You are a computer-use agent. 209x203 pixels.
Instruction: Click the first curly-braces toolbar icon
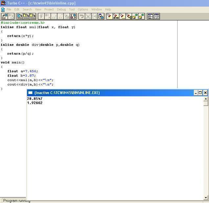coord(54,16)
